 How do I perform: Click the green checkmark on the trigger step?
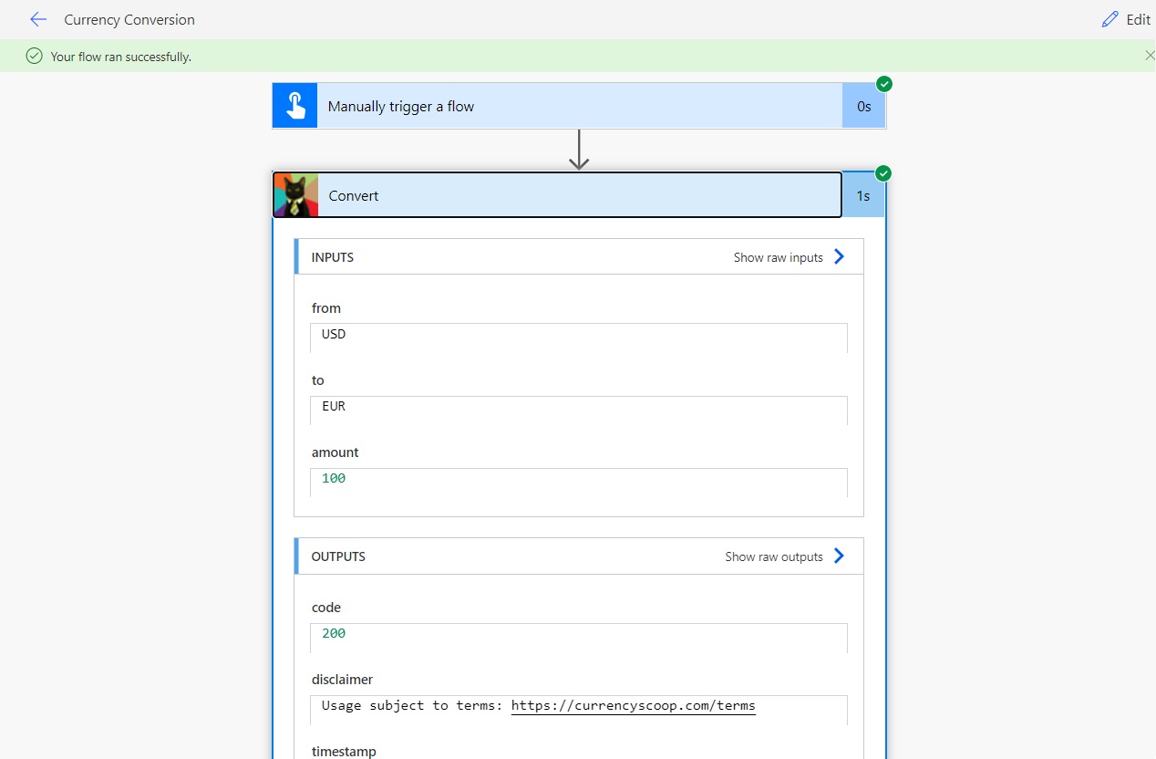click(882, 83)
